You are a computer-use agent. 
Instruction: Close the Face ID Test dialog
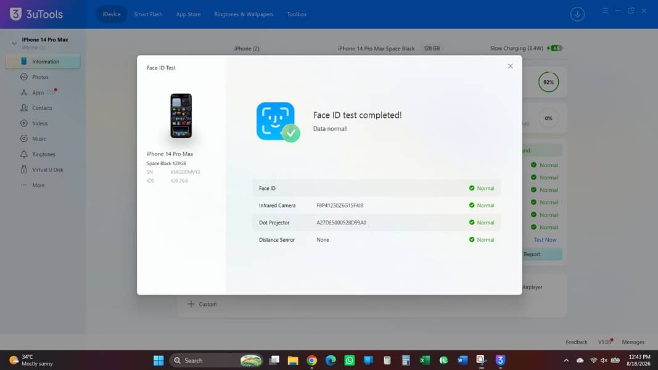(x=510, y=66)
